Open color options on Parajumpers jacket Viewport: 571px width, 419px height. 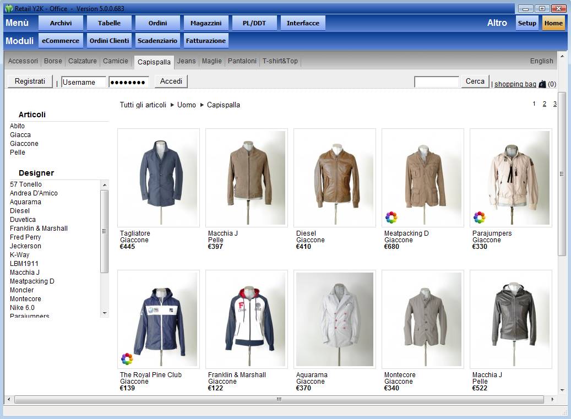point(480,217)
